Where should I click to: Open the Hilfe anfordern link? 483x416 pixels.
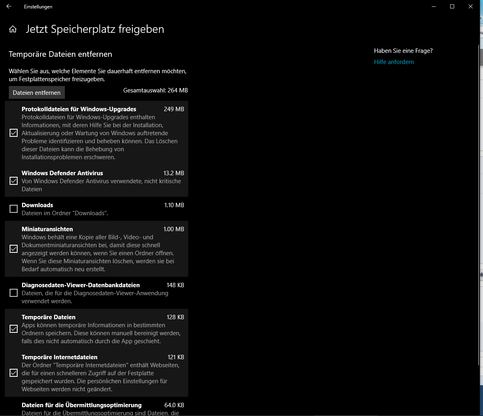[x=394, y=62]
